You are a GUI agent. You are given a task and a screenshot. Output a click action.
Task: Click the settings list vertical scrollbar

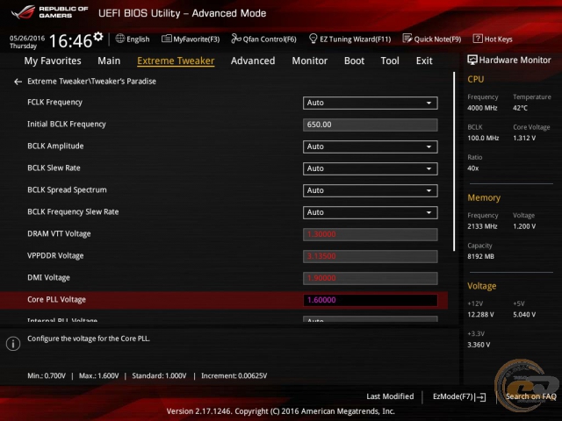[454, 161]
